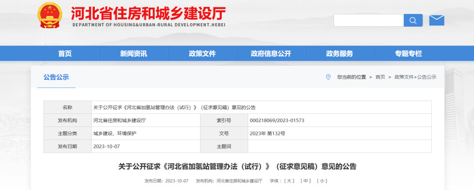Click document number 2023年 第132号
Viewport: 474px width, 190px height.
[x=267, y=133]
